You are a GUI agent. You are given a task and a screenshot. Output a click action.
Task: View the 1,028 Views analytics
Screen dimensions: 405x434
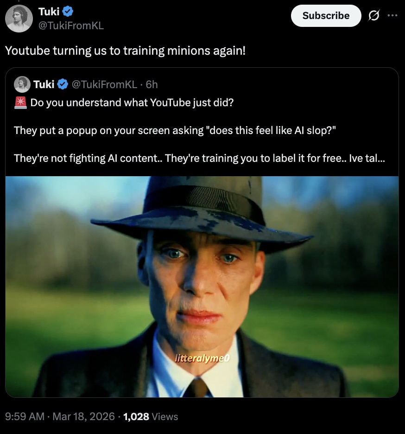tap(151, 416)
